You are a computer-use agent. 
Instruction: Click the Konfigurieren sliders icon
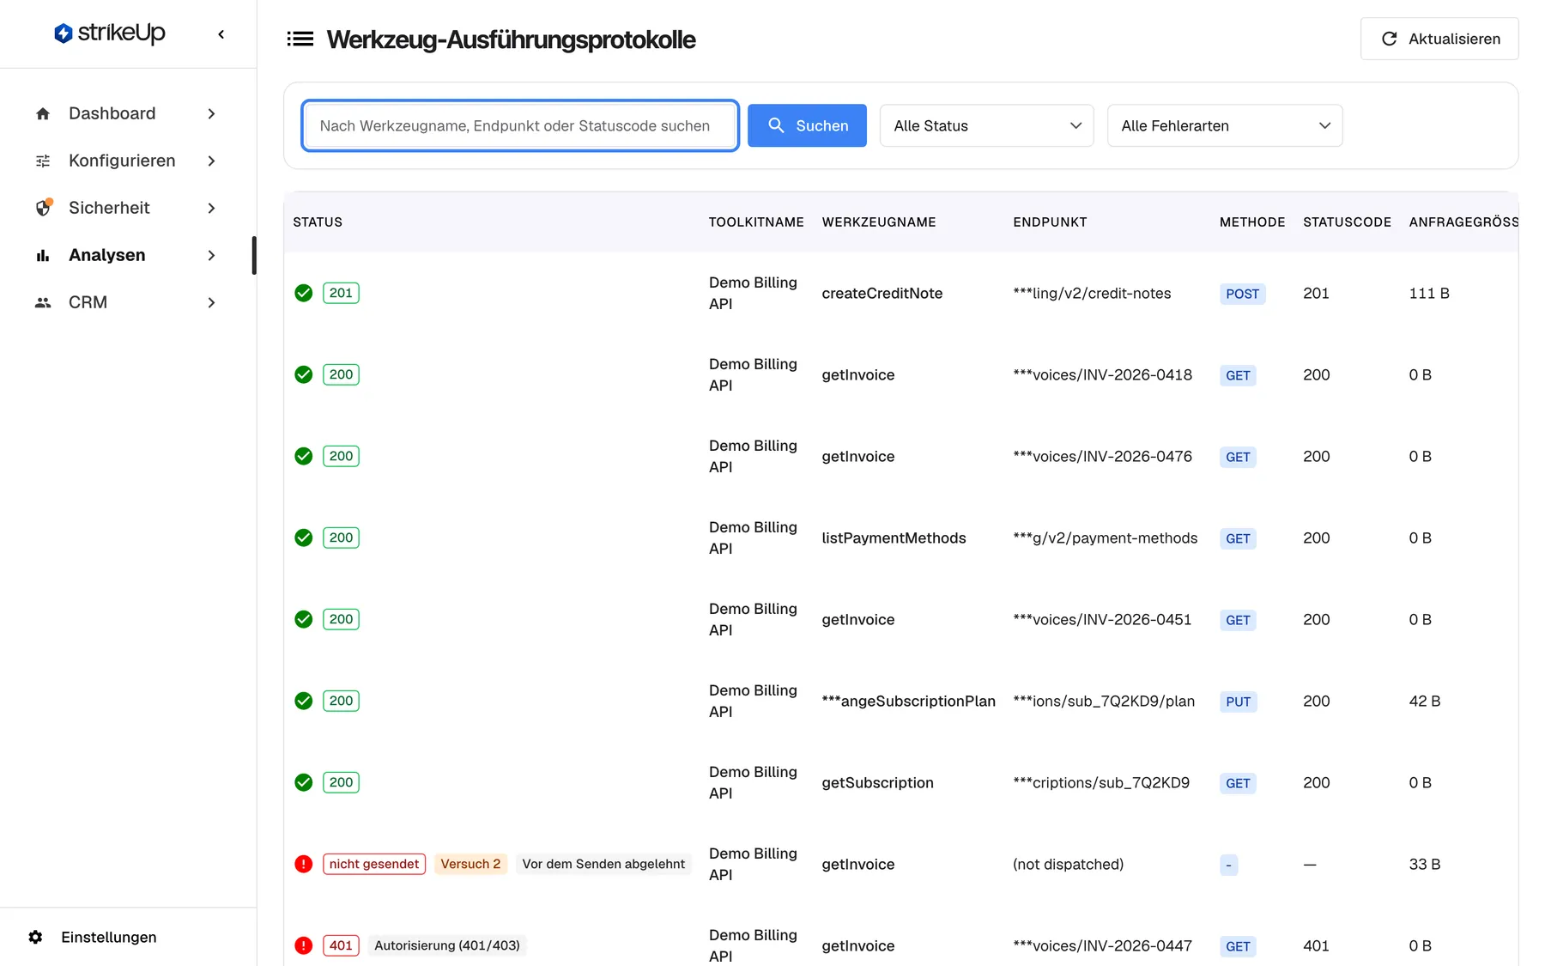tap(43, 161)
